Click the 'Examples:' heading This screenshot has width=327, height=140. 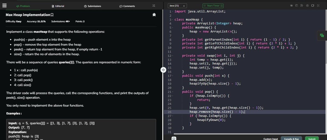tap(14, 113)
